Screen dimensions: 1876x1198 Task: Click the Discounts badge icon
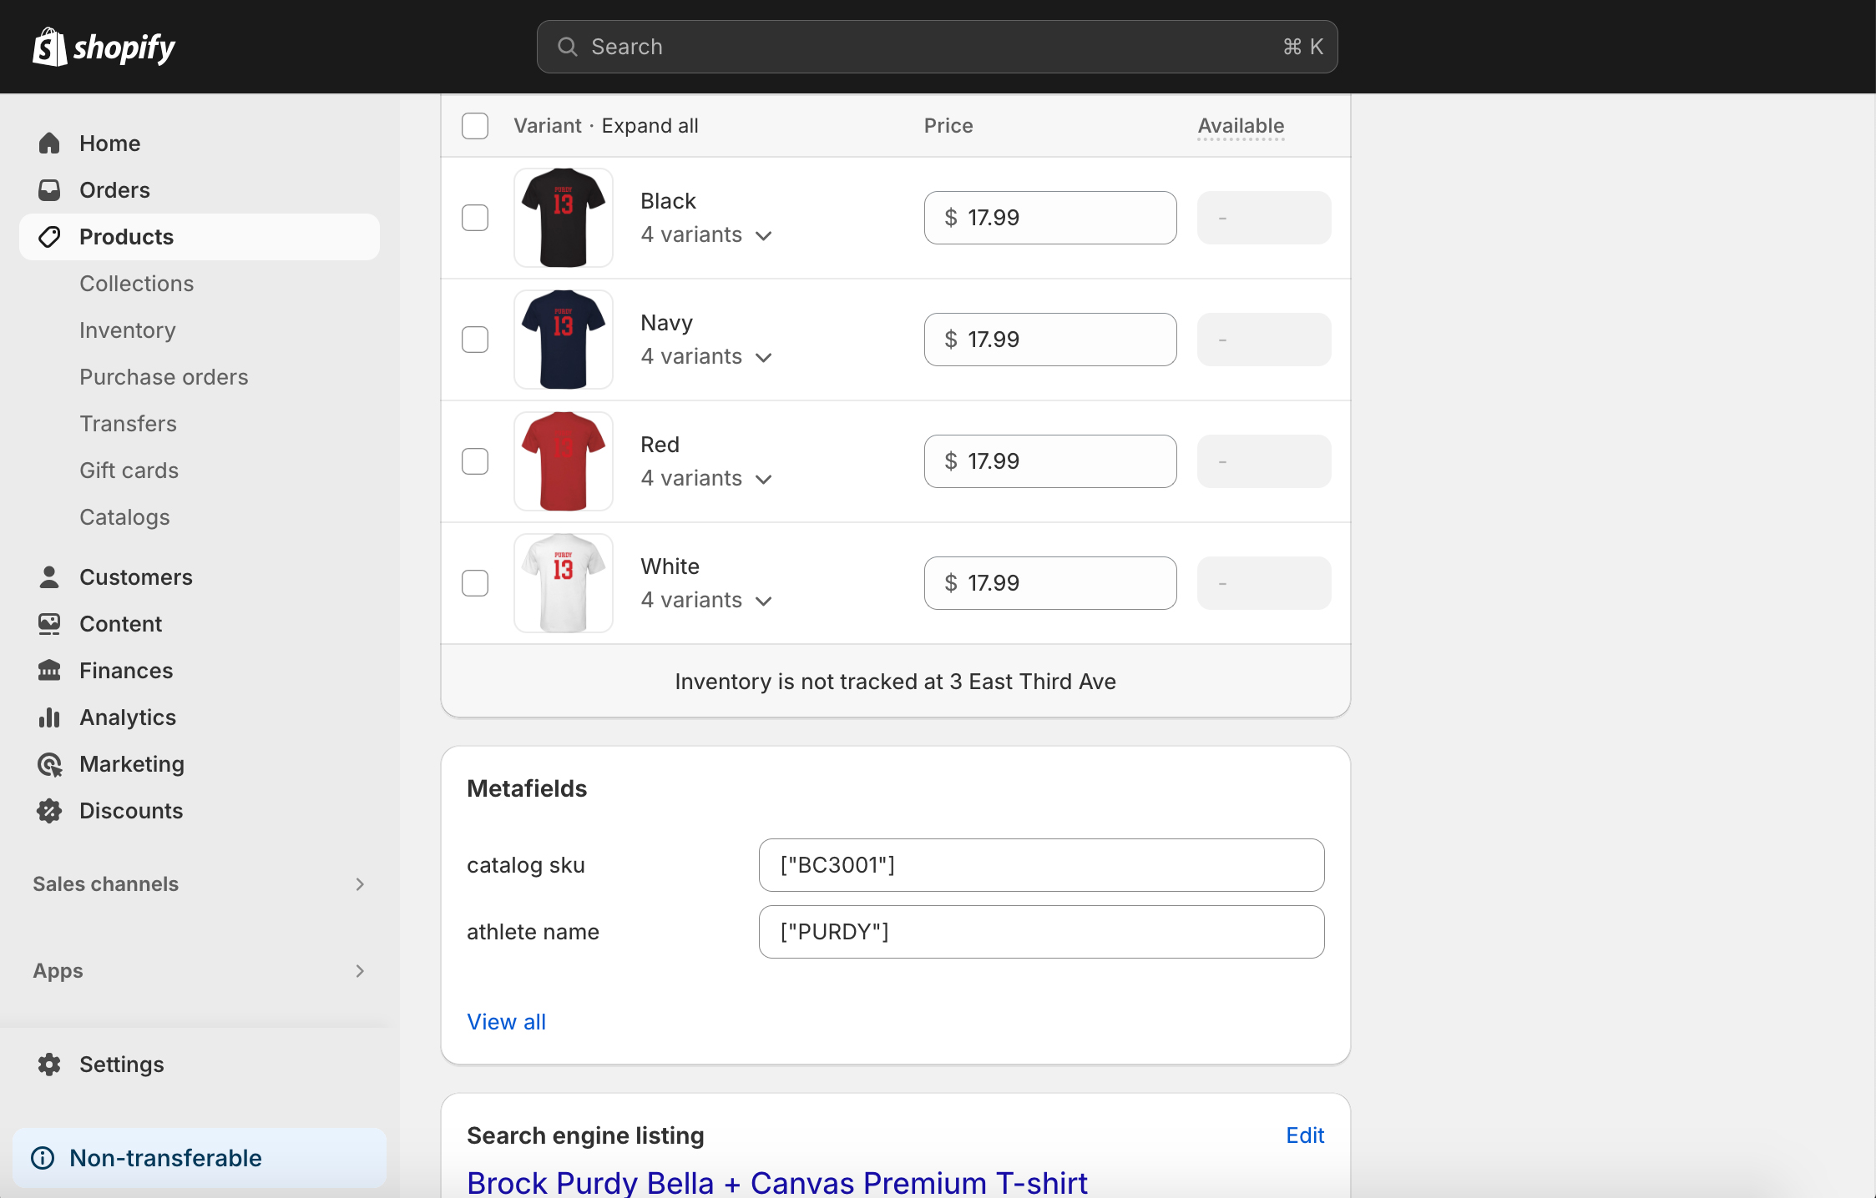49,811
